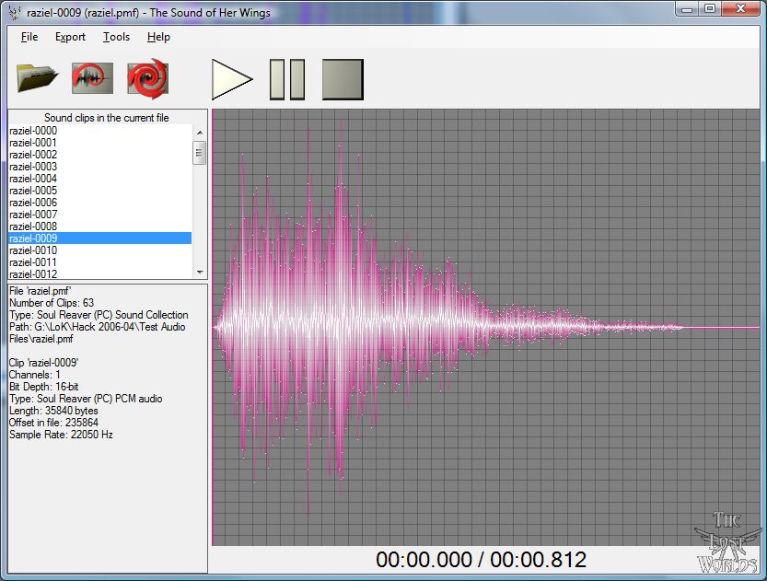Click 'Type: Soul Reaver (PC) PCM audio' line
767x581 pixels.
pyautogui.click(x=86, y=399)
